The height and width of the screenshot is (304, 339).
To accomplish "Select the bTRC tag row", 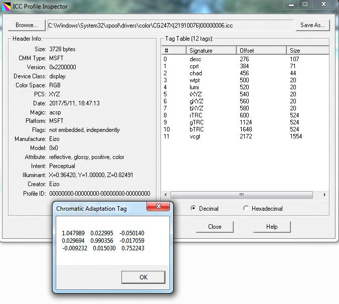I will (x=245, y=129).
